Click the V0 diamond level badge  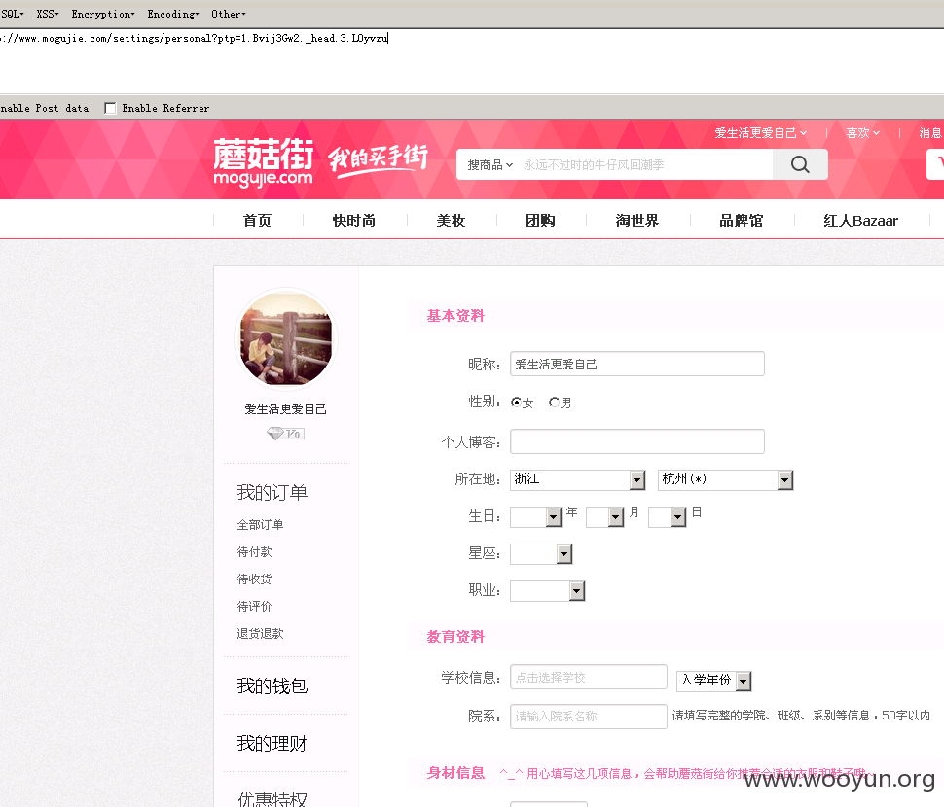pos(285,434)
